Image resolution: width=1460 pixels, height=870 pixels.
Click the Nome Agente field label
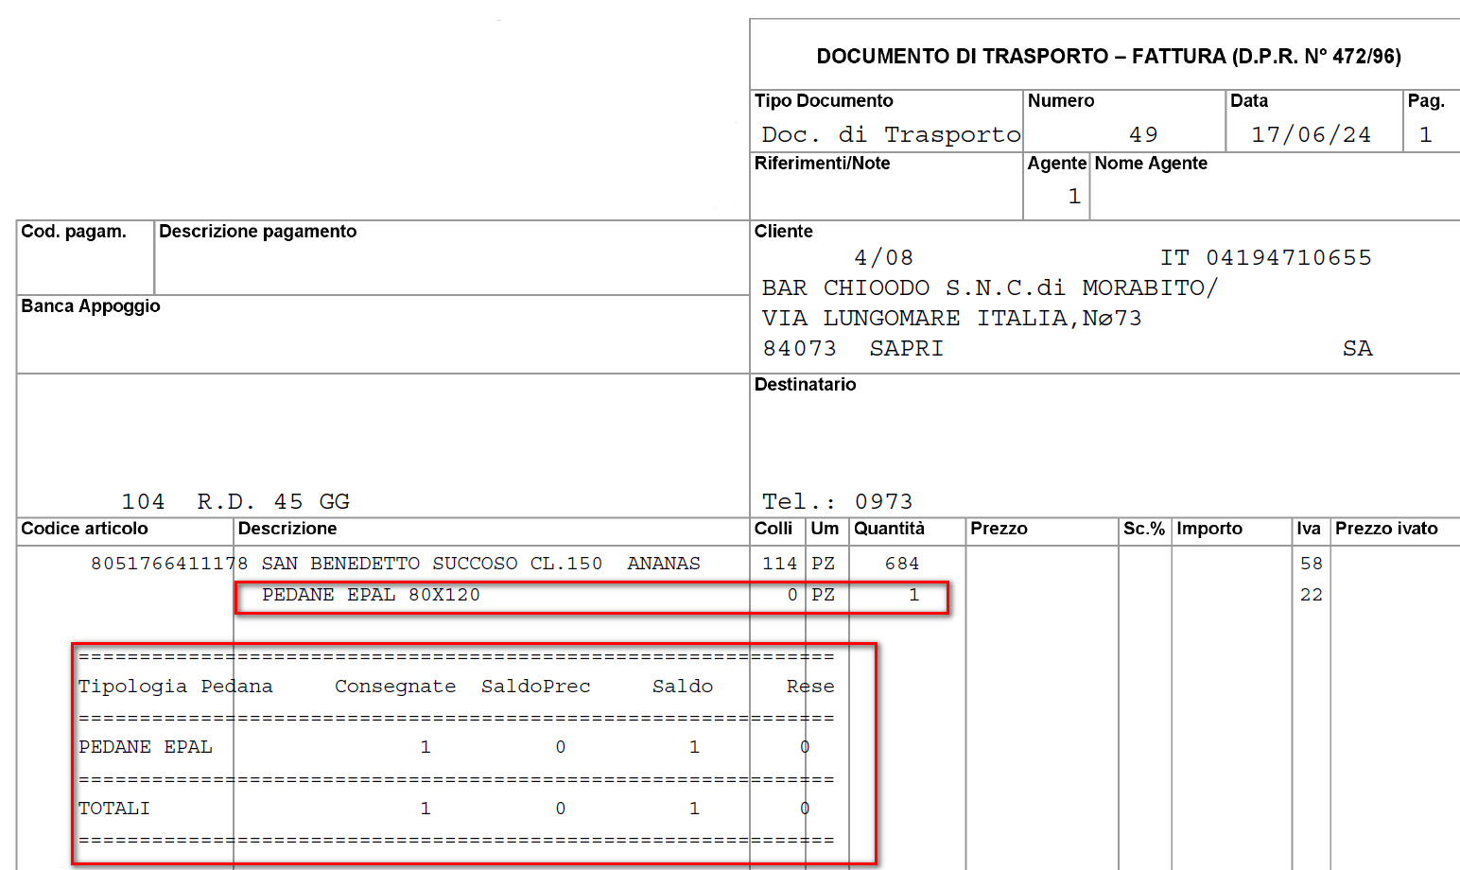tap(1150, 164)
